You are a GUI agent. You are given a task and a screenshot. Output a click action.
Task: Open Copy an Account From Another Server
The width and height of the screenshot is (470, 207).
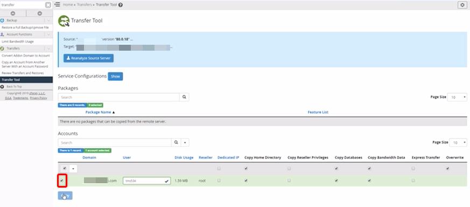[x=25, y=64]
